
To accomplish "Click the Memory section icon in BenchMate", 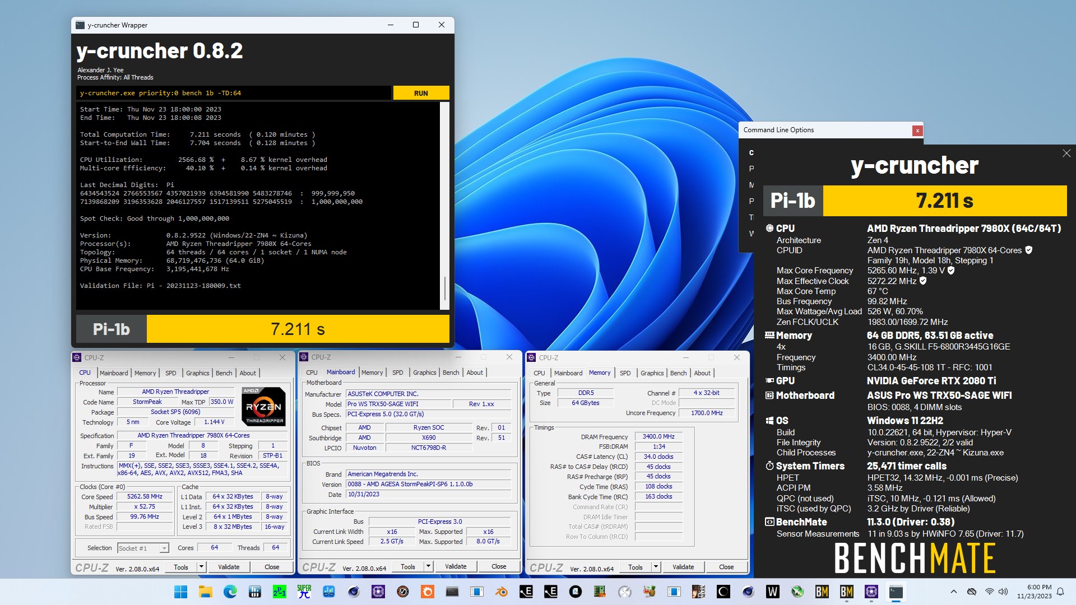I will coord(770,336).
